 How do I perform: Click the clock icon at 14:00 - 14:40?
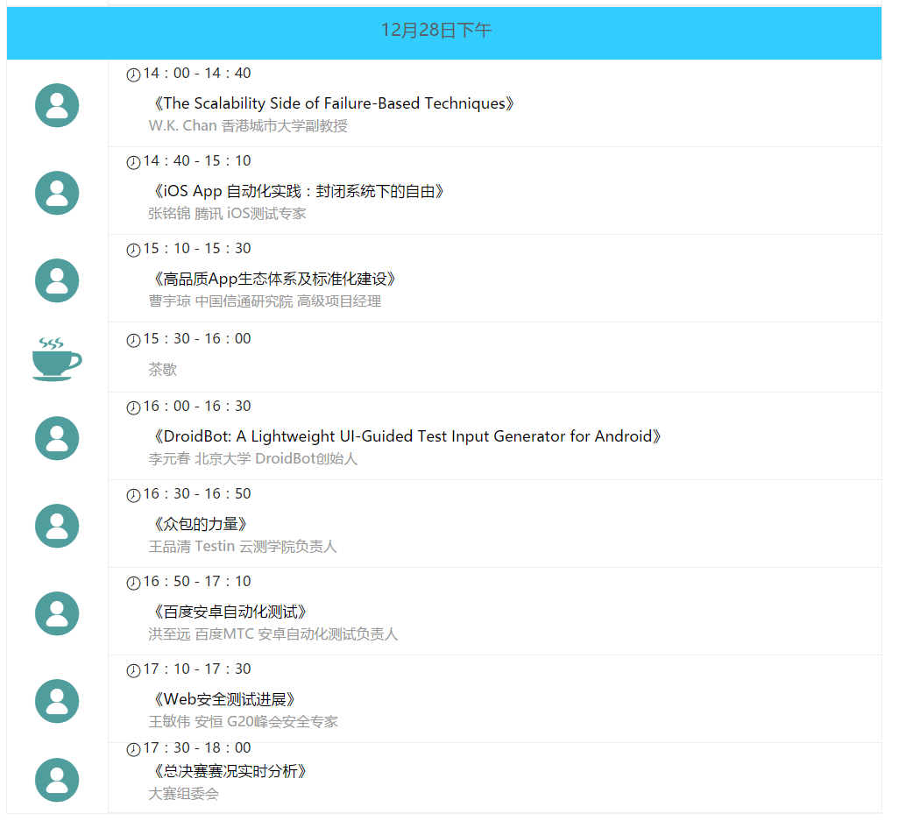coord(133,74)
